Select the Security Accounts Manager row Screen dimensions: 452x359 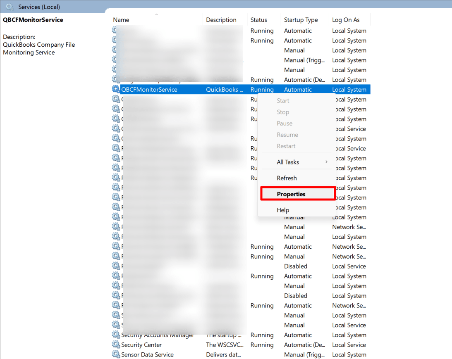tap(241, 335)
